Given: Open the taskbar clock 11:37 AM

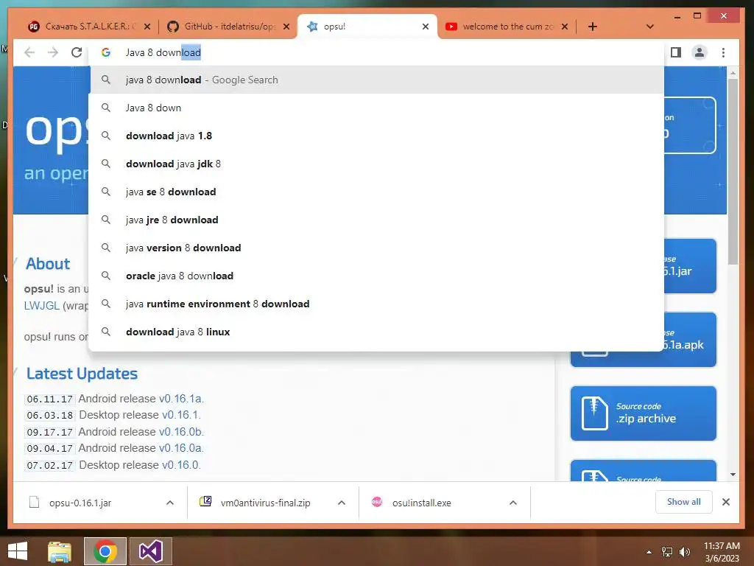Looking at the screenshot, I should point(722,551).
